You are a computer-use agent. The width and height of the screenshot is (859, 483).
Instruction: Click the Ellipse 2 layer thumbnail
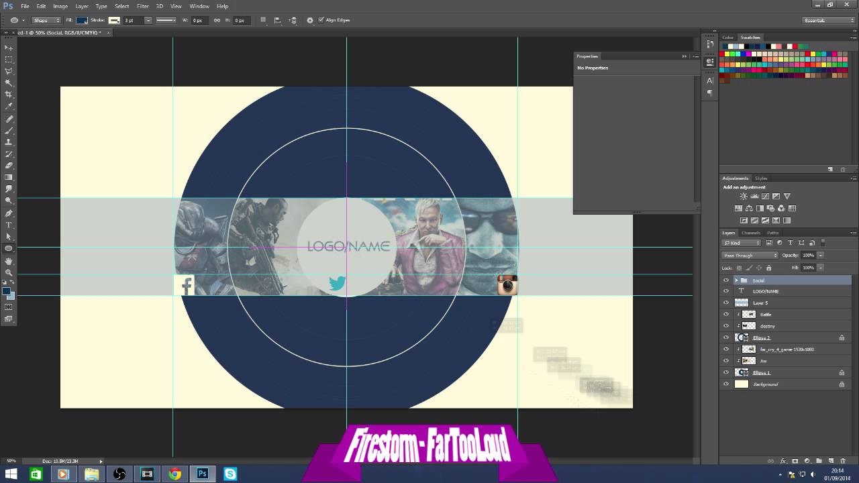point(742,337)
